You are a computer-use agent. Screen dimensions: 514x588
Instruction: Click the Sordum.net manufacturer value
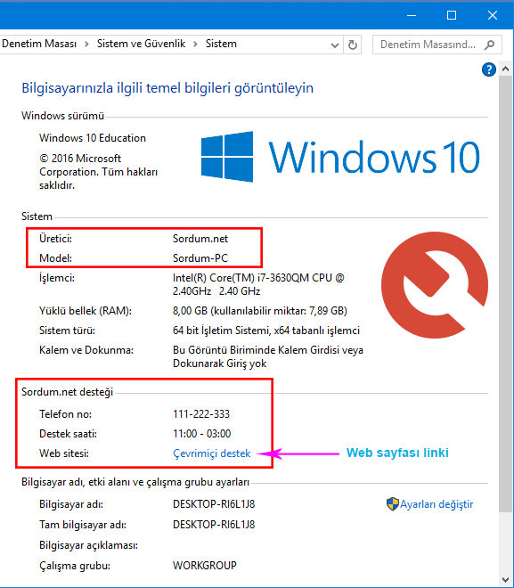tap(200, 239)
